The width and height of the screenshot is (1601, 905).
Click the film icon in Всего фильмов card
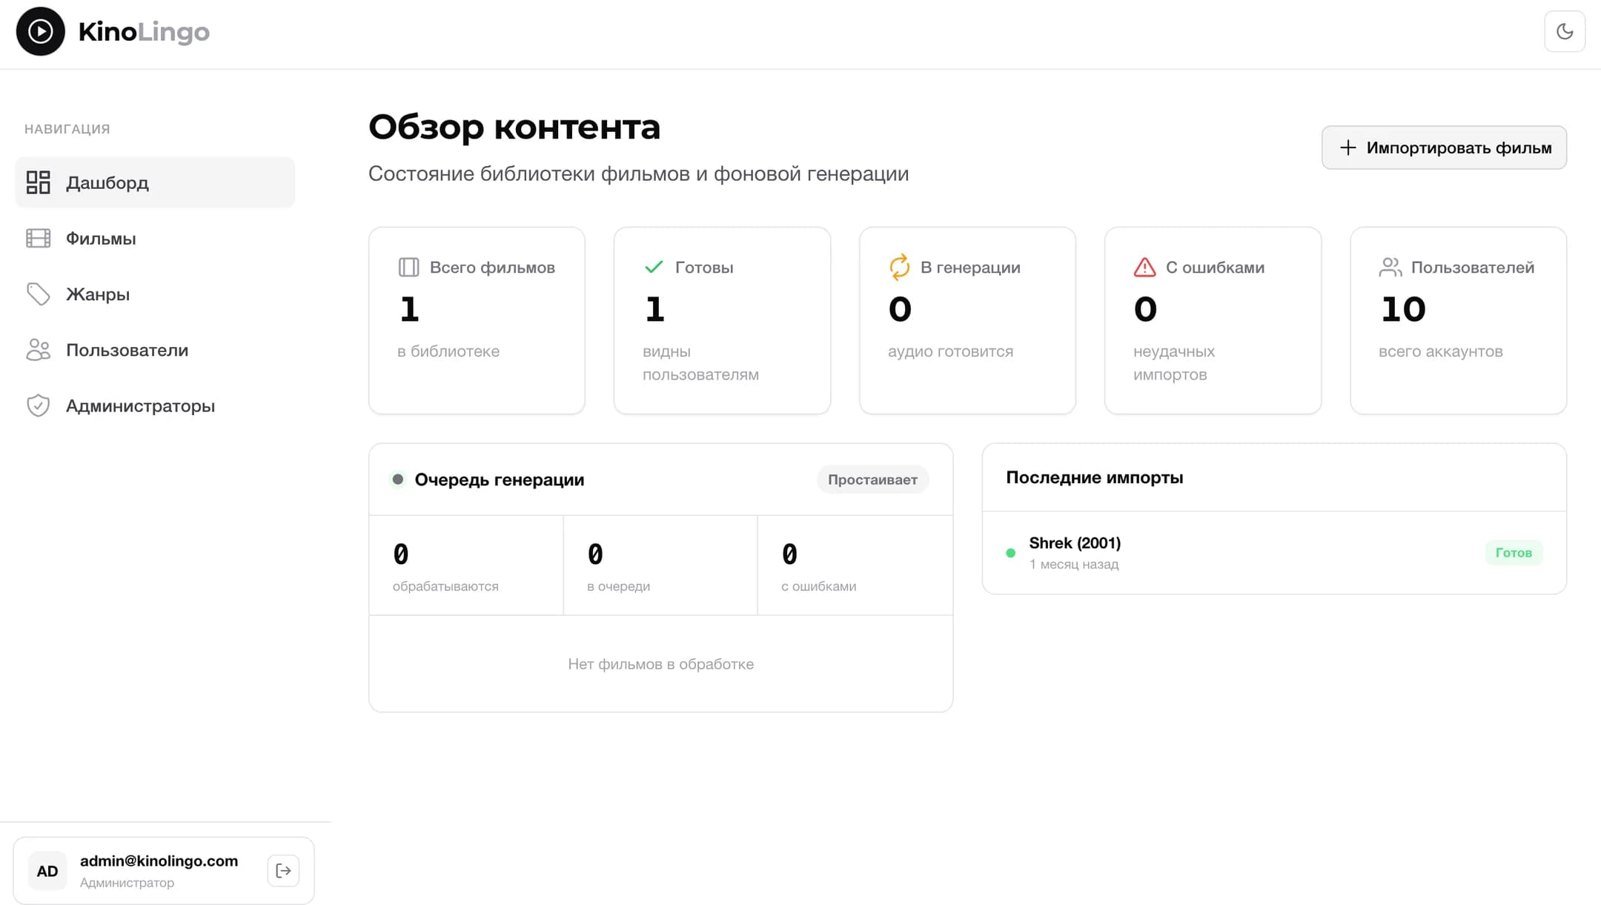(408, 267)
